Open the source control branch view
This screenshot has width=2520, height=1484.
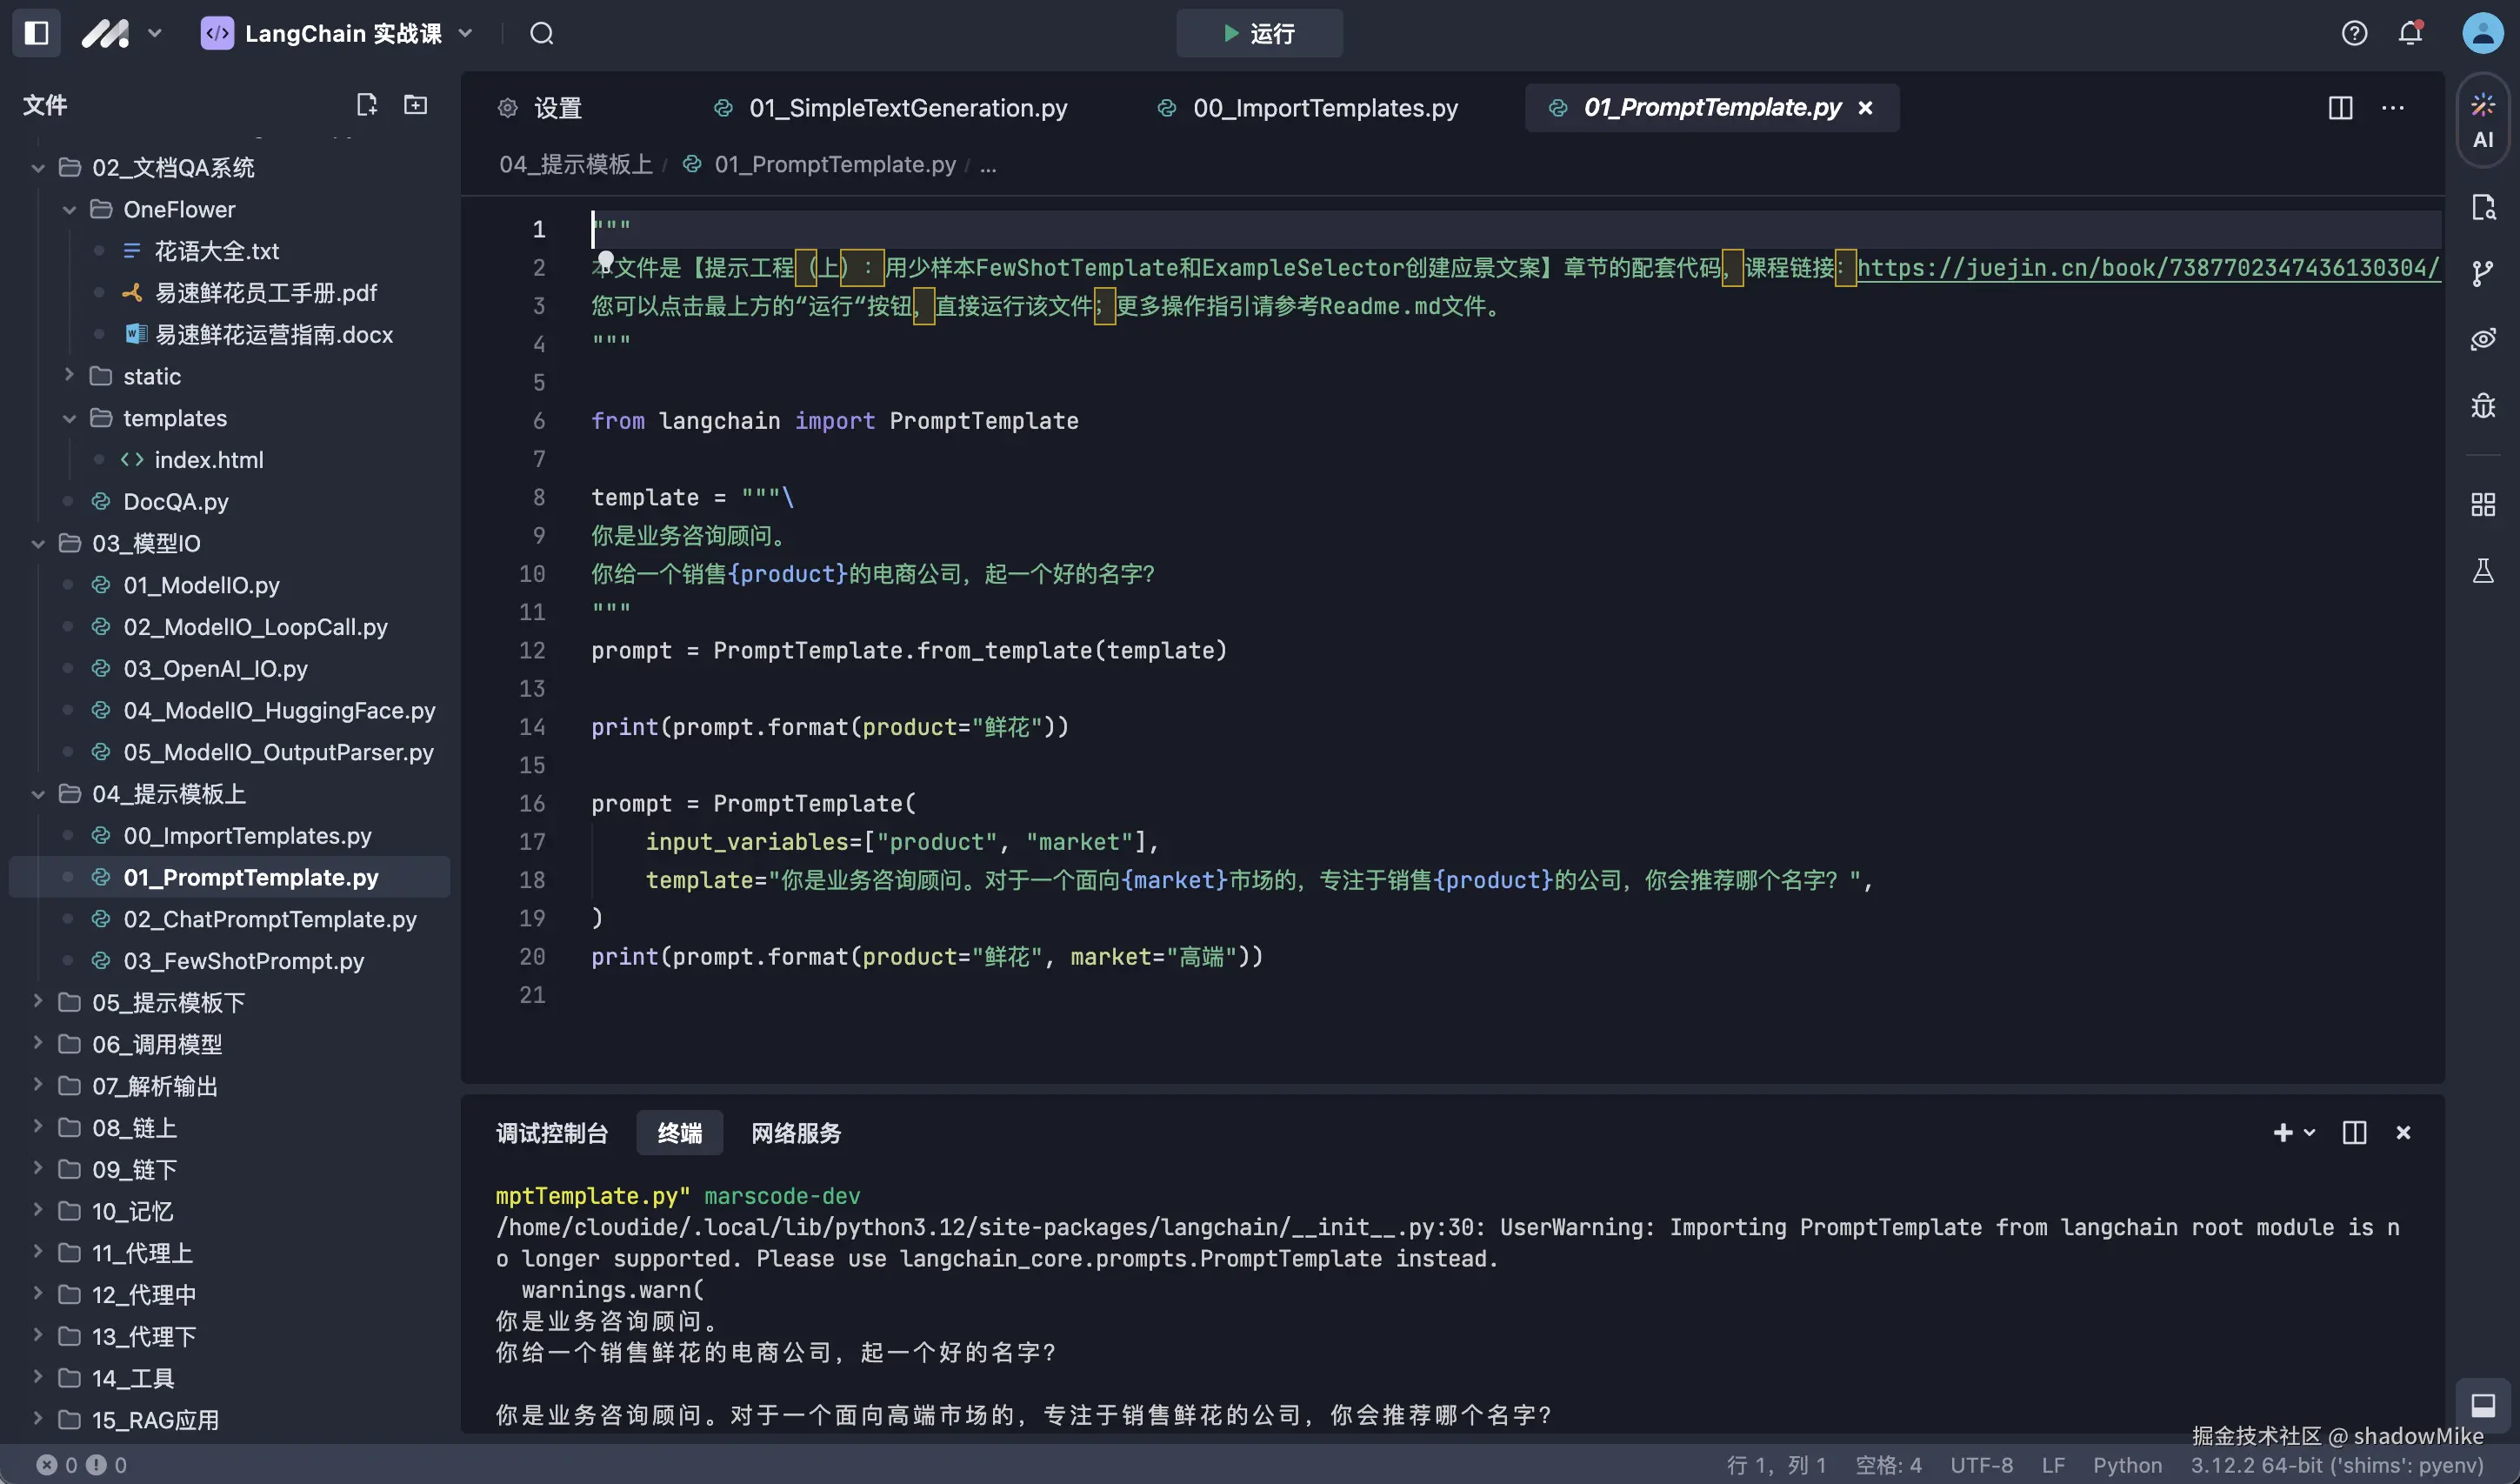tap(2484, 271)
